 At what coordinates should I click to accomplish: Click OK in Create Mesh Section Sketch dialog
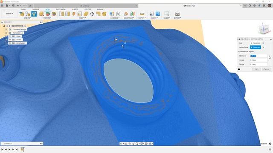point(256,69)
